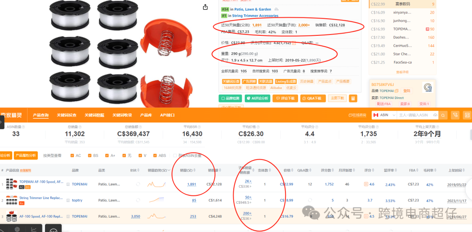Uncheck the AC checkbox

coord(72,156)
